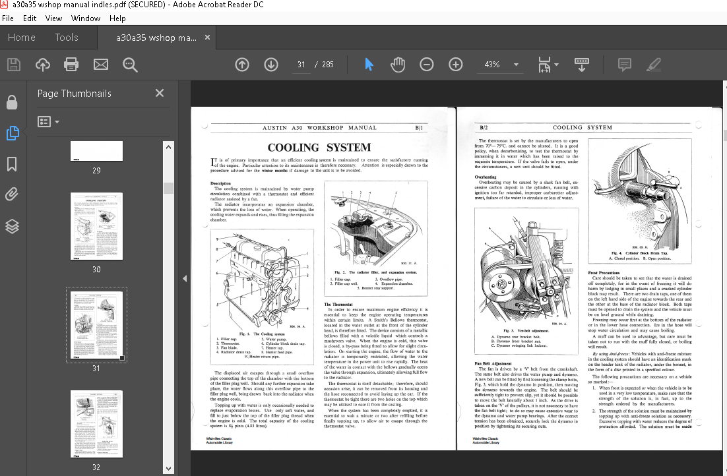Go to the Home view
Image resolution: width=727 pixels, height=476 pixels.
coord(22,38)
